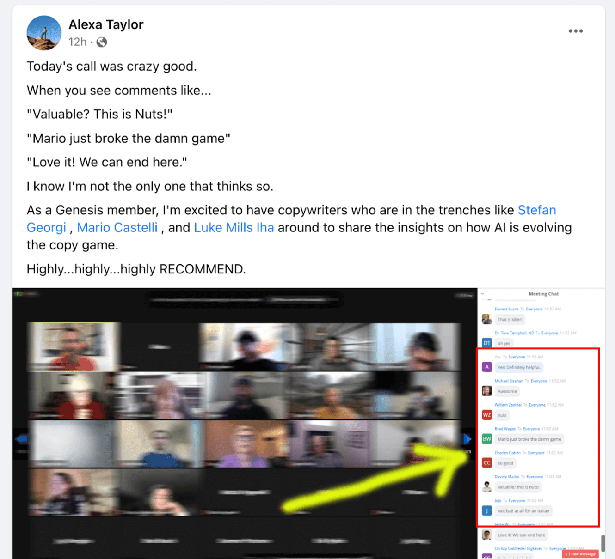Click the globe public audience icon
The image size is (615, 559).
click(102, 42)
